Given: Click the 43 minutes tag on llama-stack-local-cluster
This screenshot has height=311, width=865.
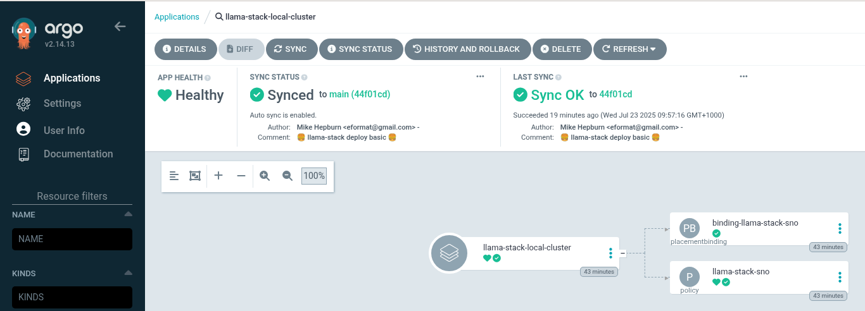Looking at the screenshot, I should tap(598, 272).
